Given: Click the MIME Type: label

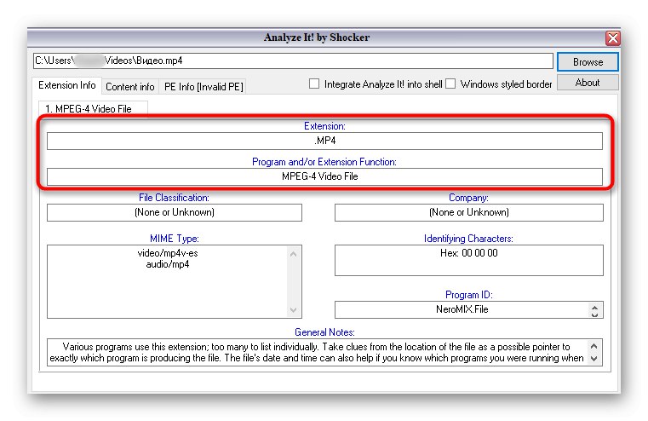Looking at the screenshot, I should click(175, 239).
